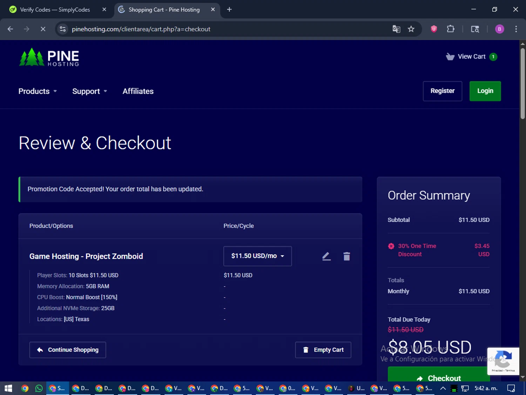Click the translate page icon
526x395 pixels.
pos(396,29)
